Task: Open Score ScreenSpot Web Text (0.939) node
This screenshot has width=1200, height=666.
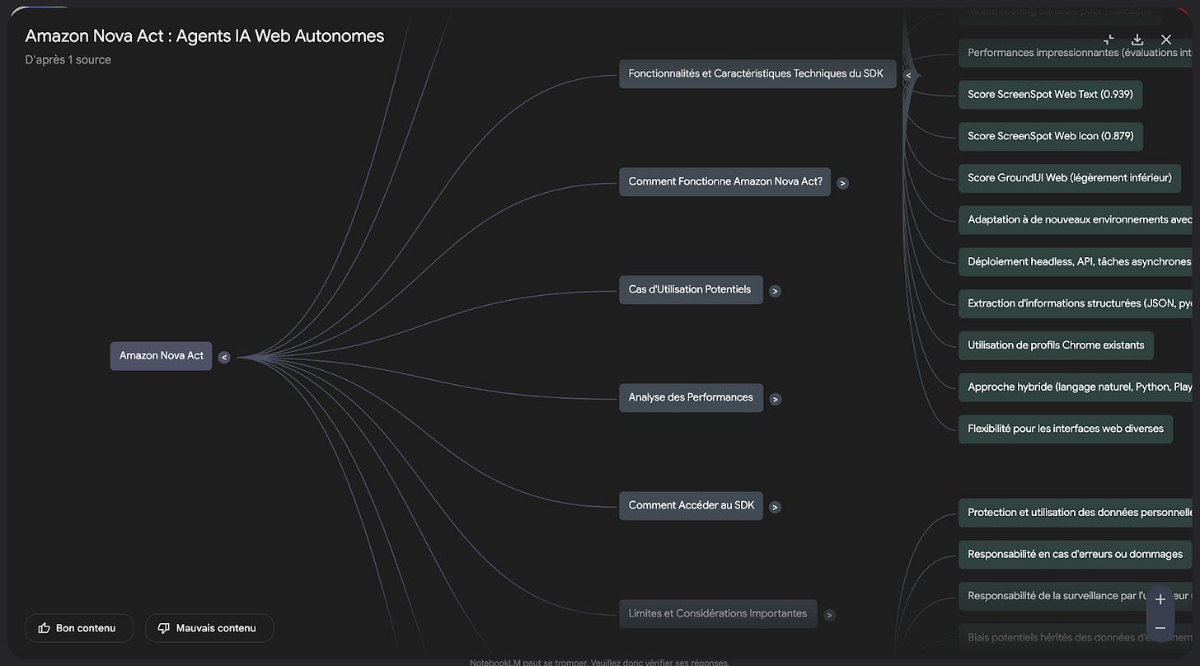Action: pyautogui.click(x=1050, y=95)
